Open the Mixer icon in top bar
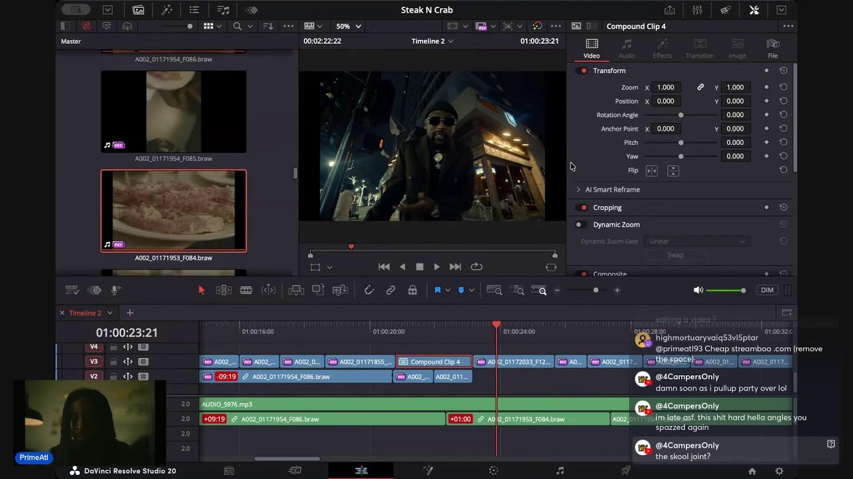Viewport: 853px width, 479px height. tap(697, 10)
